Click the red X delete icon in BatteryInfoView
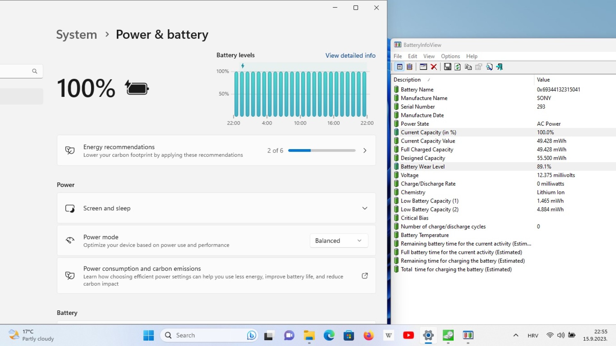 coord(434,67)
